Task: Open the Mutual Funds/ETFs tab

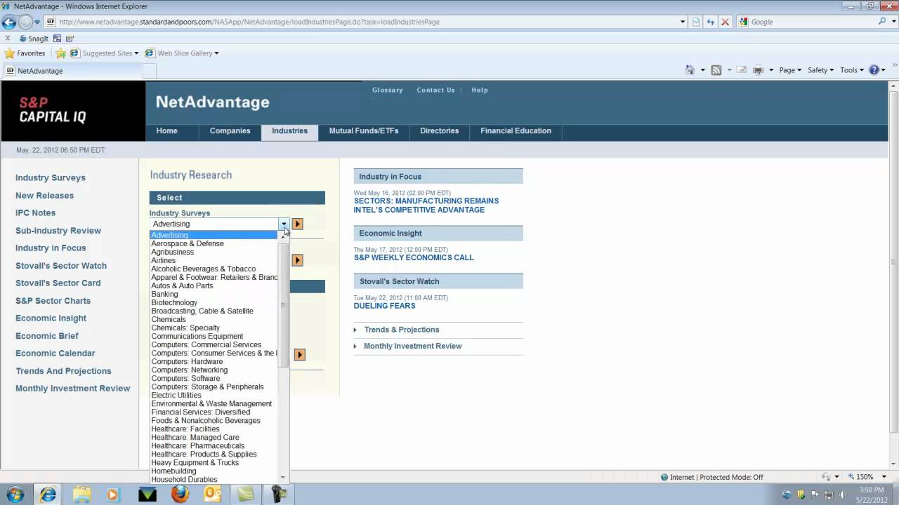Action: pos(364,131)
